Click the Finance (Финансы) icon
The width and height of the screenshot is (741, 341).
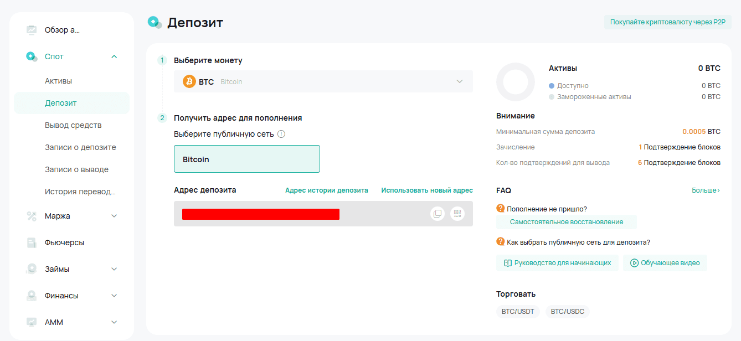pyautogui.click(x=32, y=296)
